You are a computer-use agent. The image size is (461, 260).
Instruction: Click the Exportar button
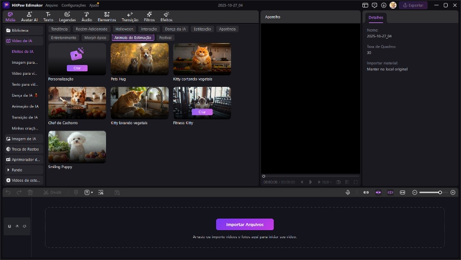tap(413, 5)
